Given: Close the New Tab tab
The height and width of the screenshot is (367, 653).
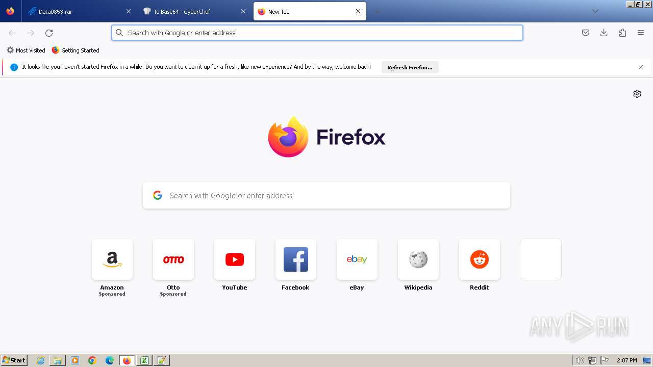Looking at the screenshot, I should point(358,11).
